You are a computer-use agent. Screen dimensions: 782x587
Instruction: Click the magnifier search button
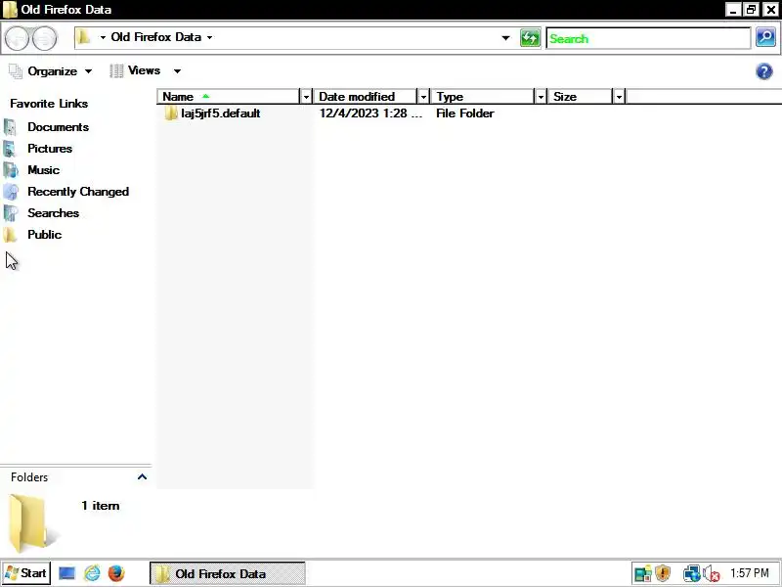tap(765, 38)
